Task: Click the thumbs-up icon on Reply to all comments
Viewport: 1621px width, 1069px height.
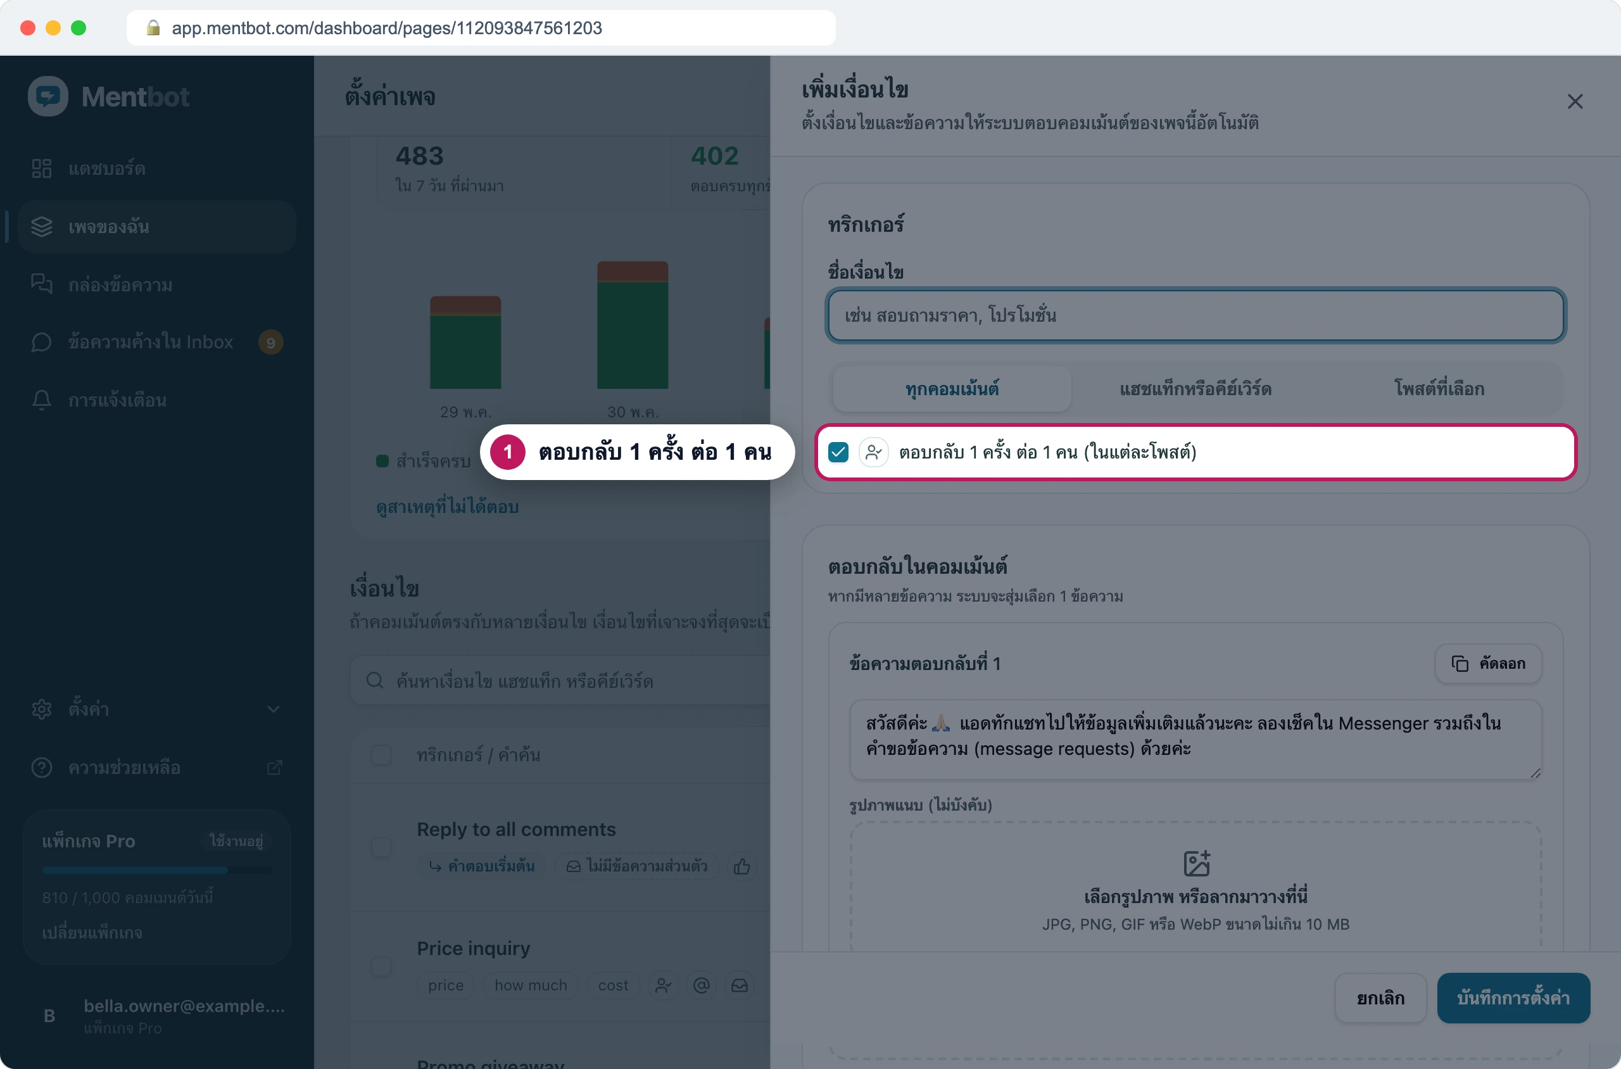Action: [x=741, y=866]
